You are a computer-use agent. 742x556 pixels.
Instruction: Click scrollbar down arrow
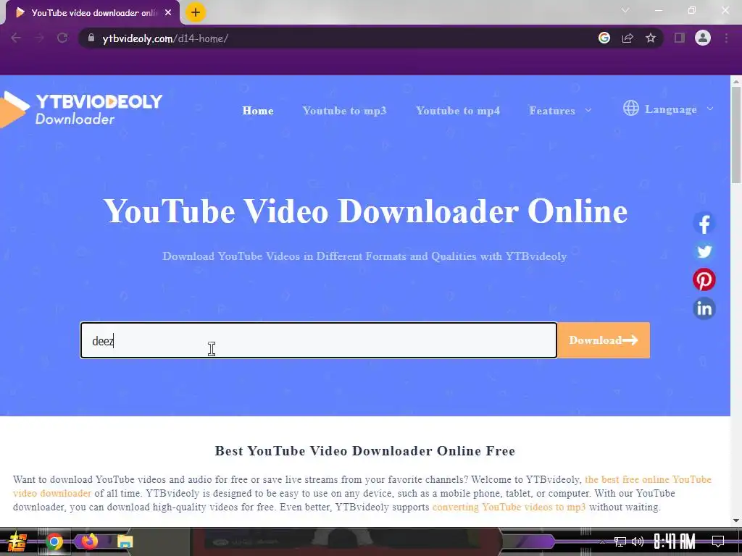(x=736, y=521)
